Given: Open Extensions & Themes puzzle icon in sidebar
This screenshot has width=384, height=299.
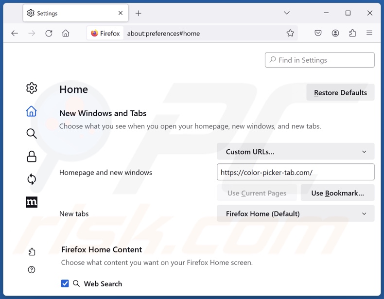Looking at the screenshot, I should pos(32,252).
